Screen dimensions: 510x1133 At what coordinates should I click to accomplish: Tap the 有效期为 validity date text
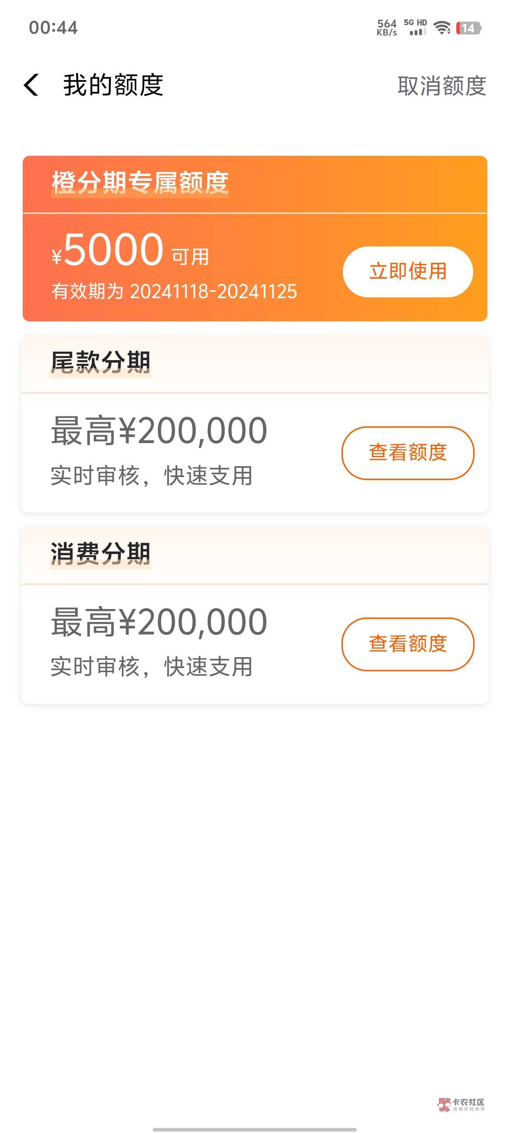coord(174,292)
